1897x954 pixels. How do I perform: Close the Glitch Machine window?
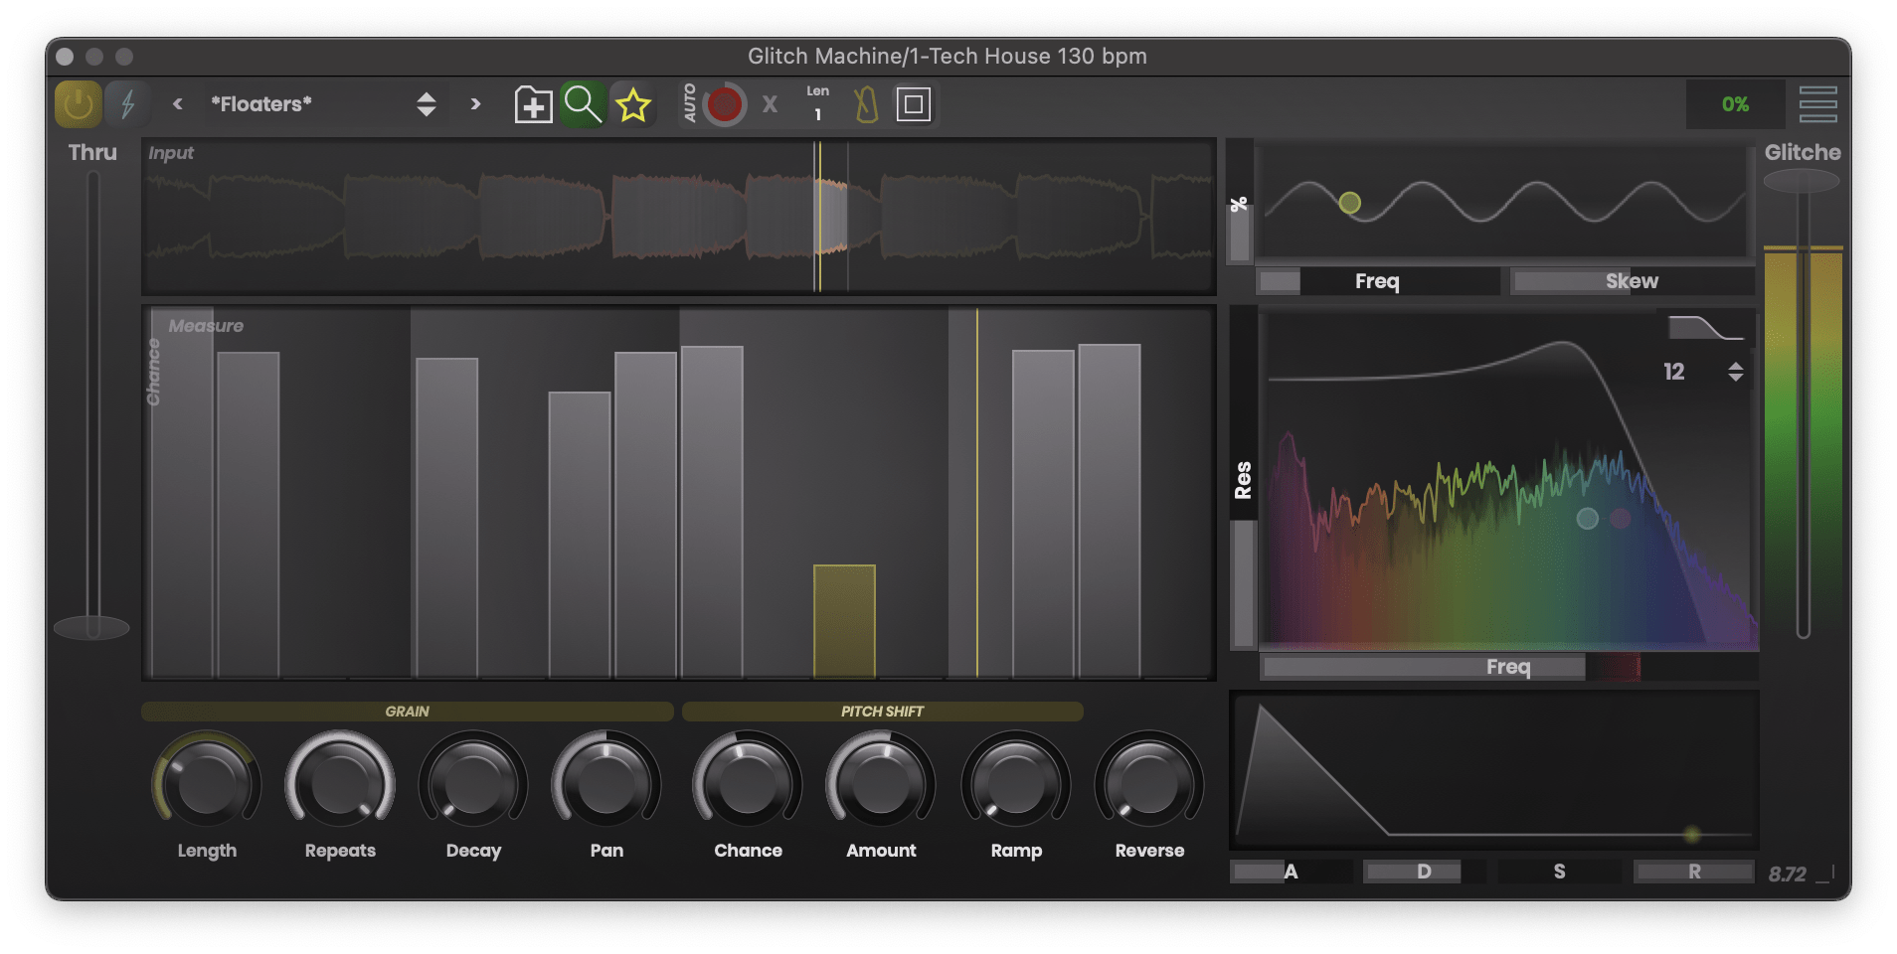pyautogui.click(x=66, y=57)
